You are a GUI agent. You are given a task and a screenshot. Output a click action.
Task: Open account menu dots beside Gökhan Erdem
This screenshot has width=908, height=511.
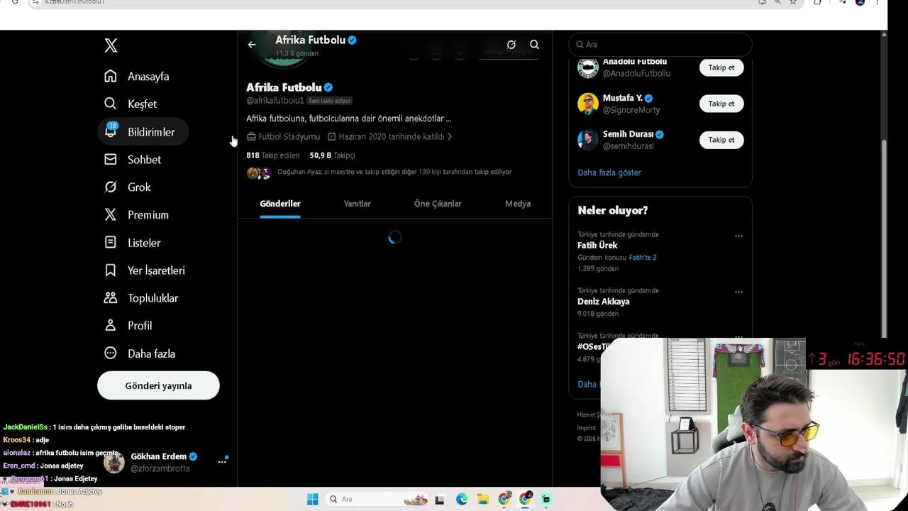click(222, 462)
